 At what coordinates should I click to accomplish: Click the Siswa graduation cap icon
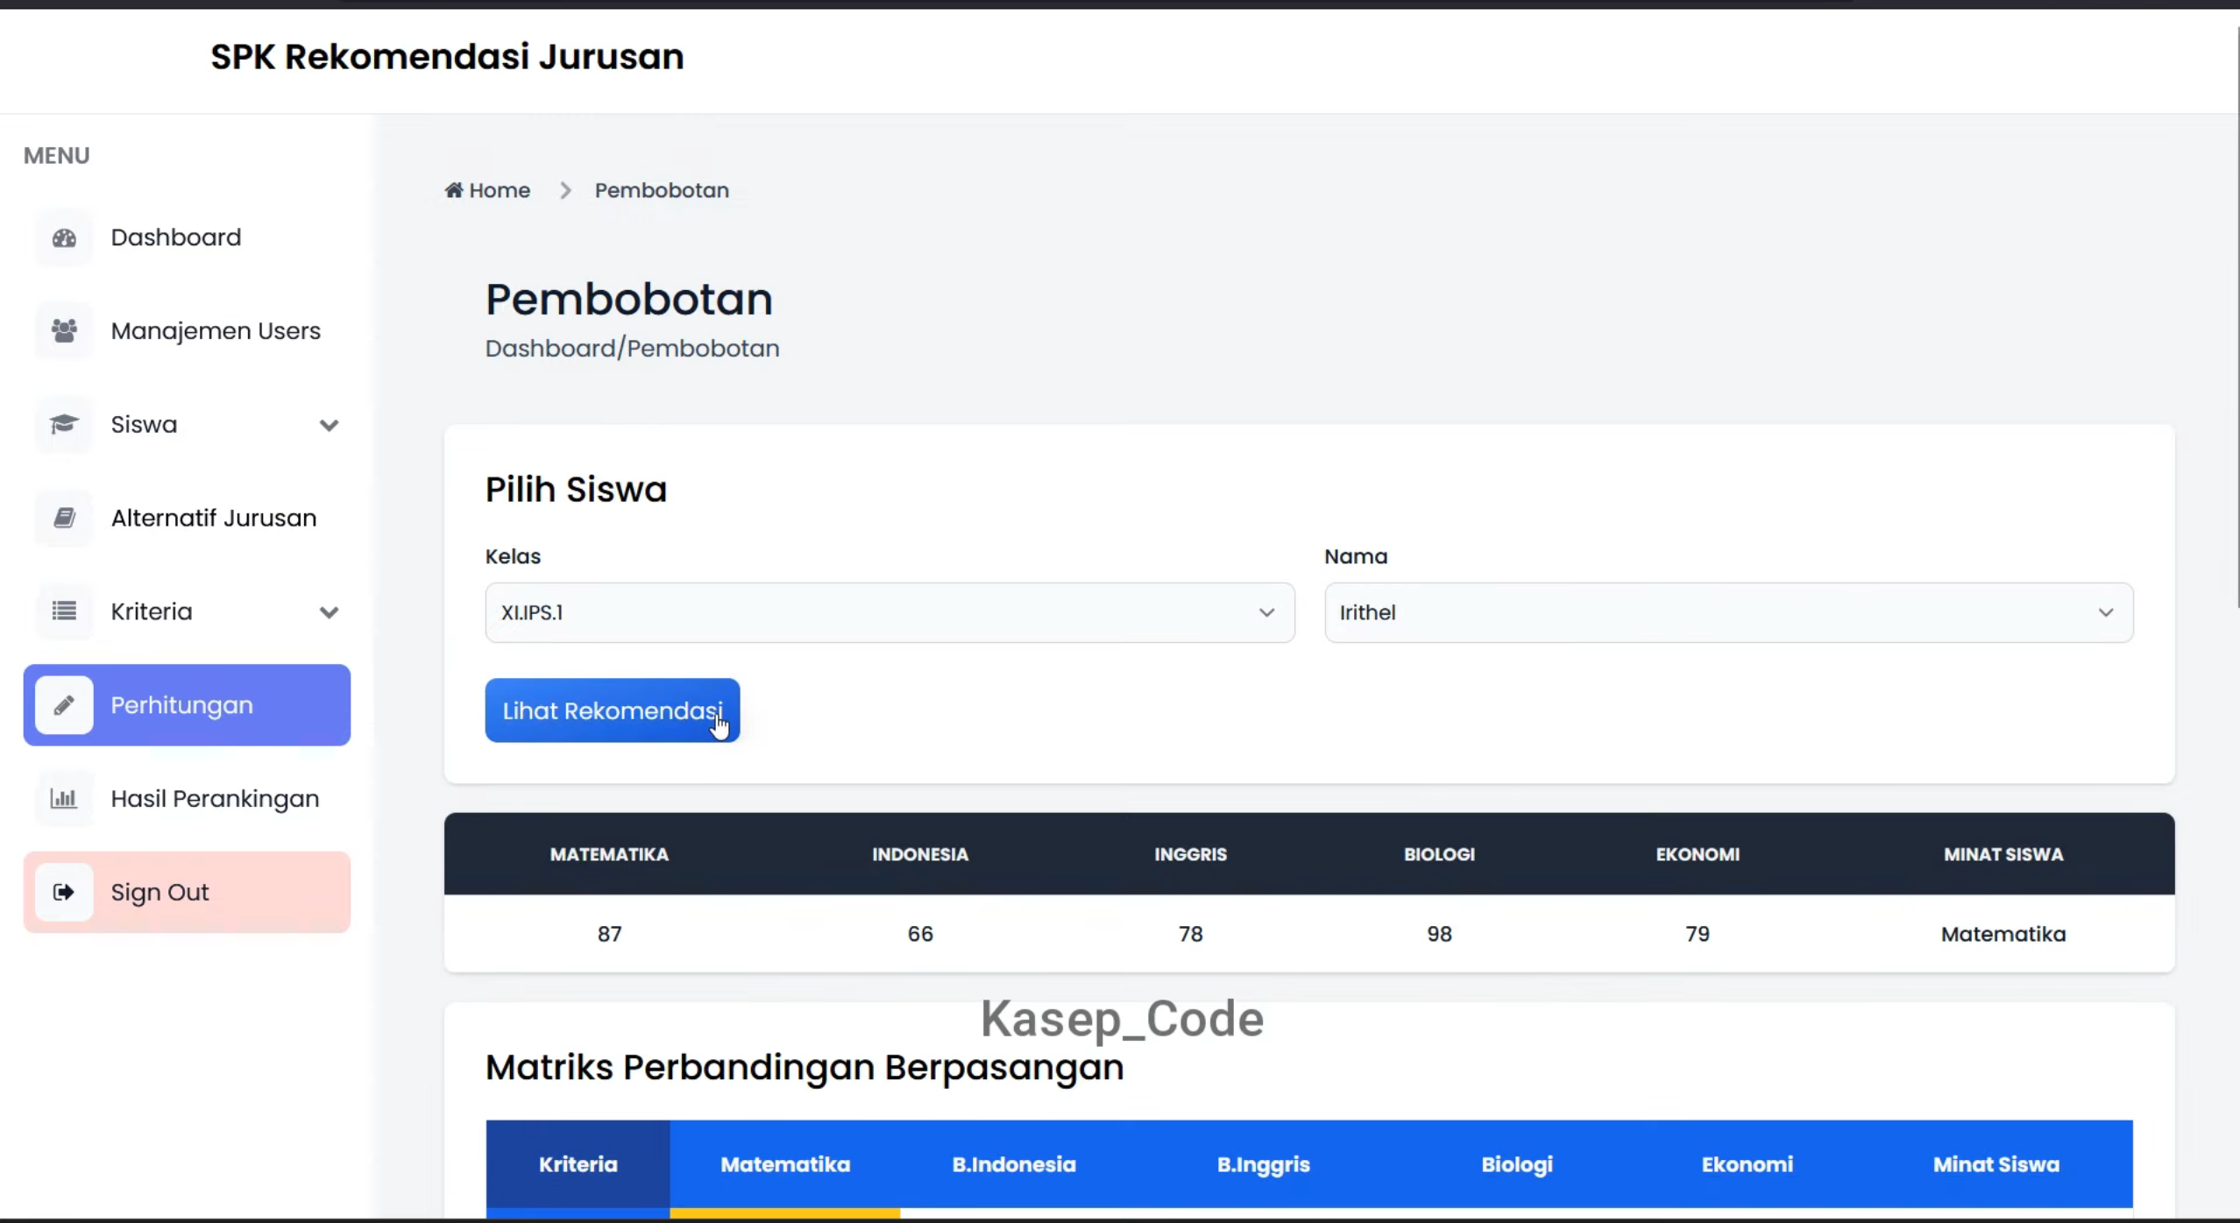coord(64,425)
